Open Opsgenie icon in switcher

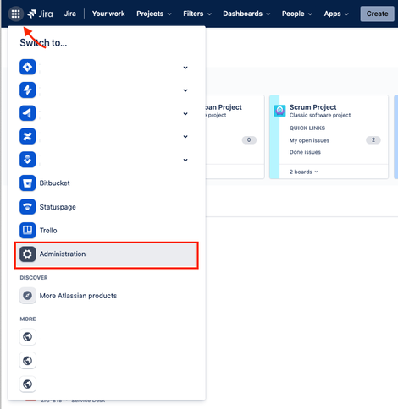28,160
